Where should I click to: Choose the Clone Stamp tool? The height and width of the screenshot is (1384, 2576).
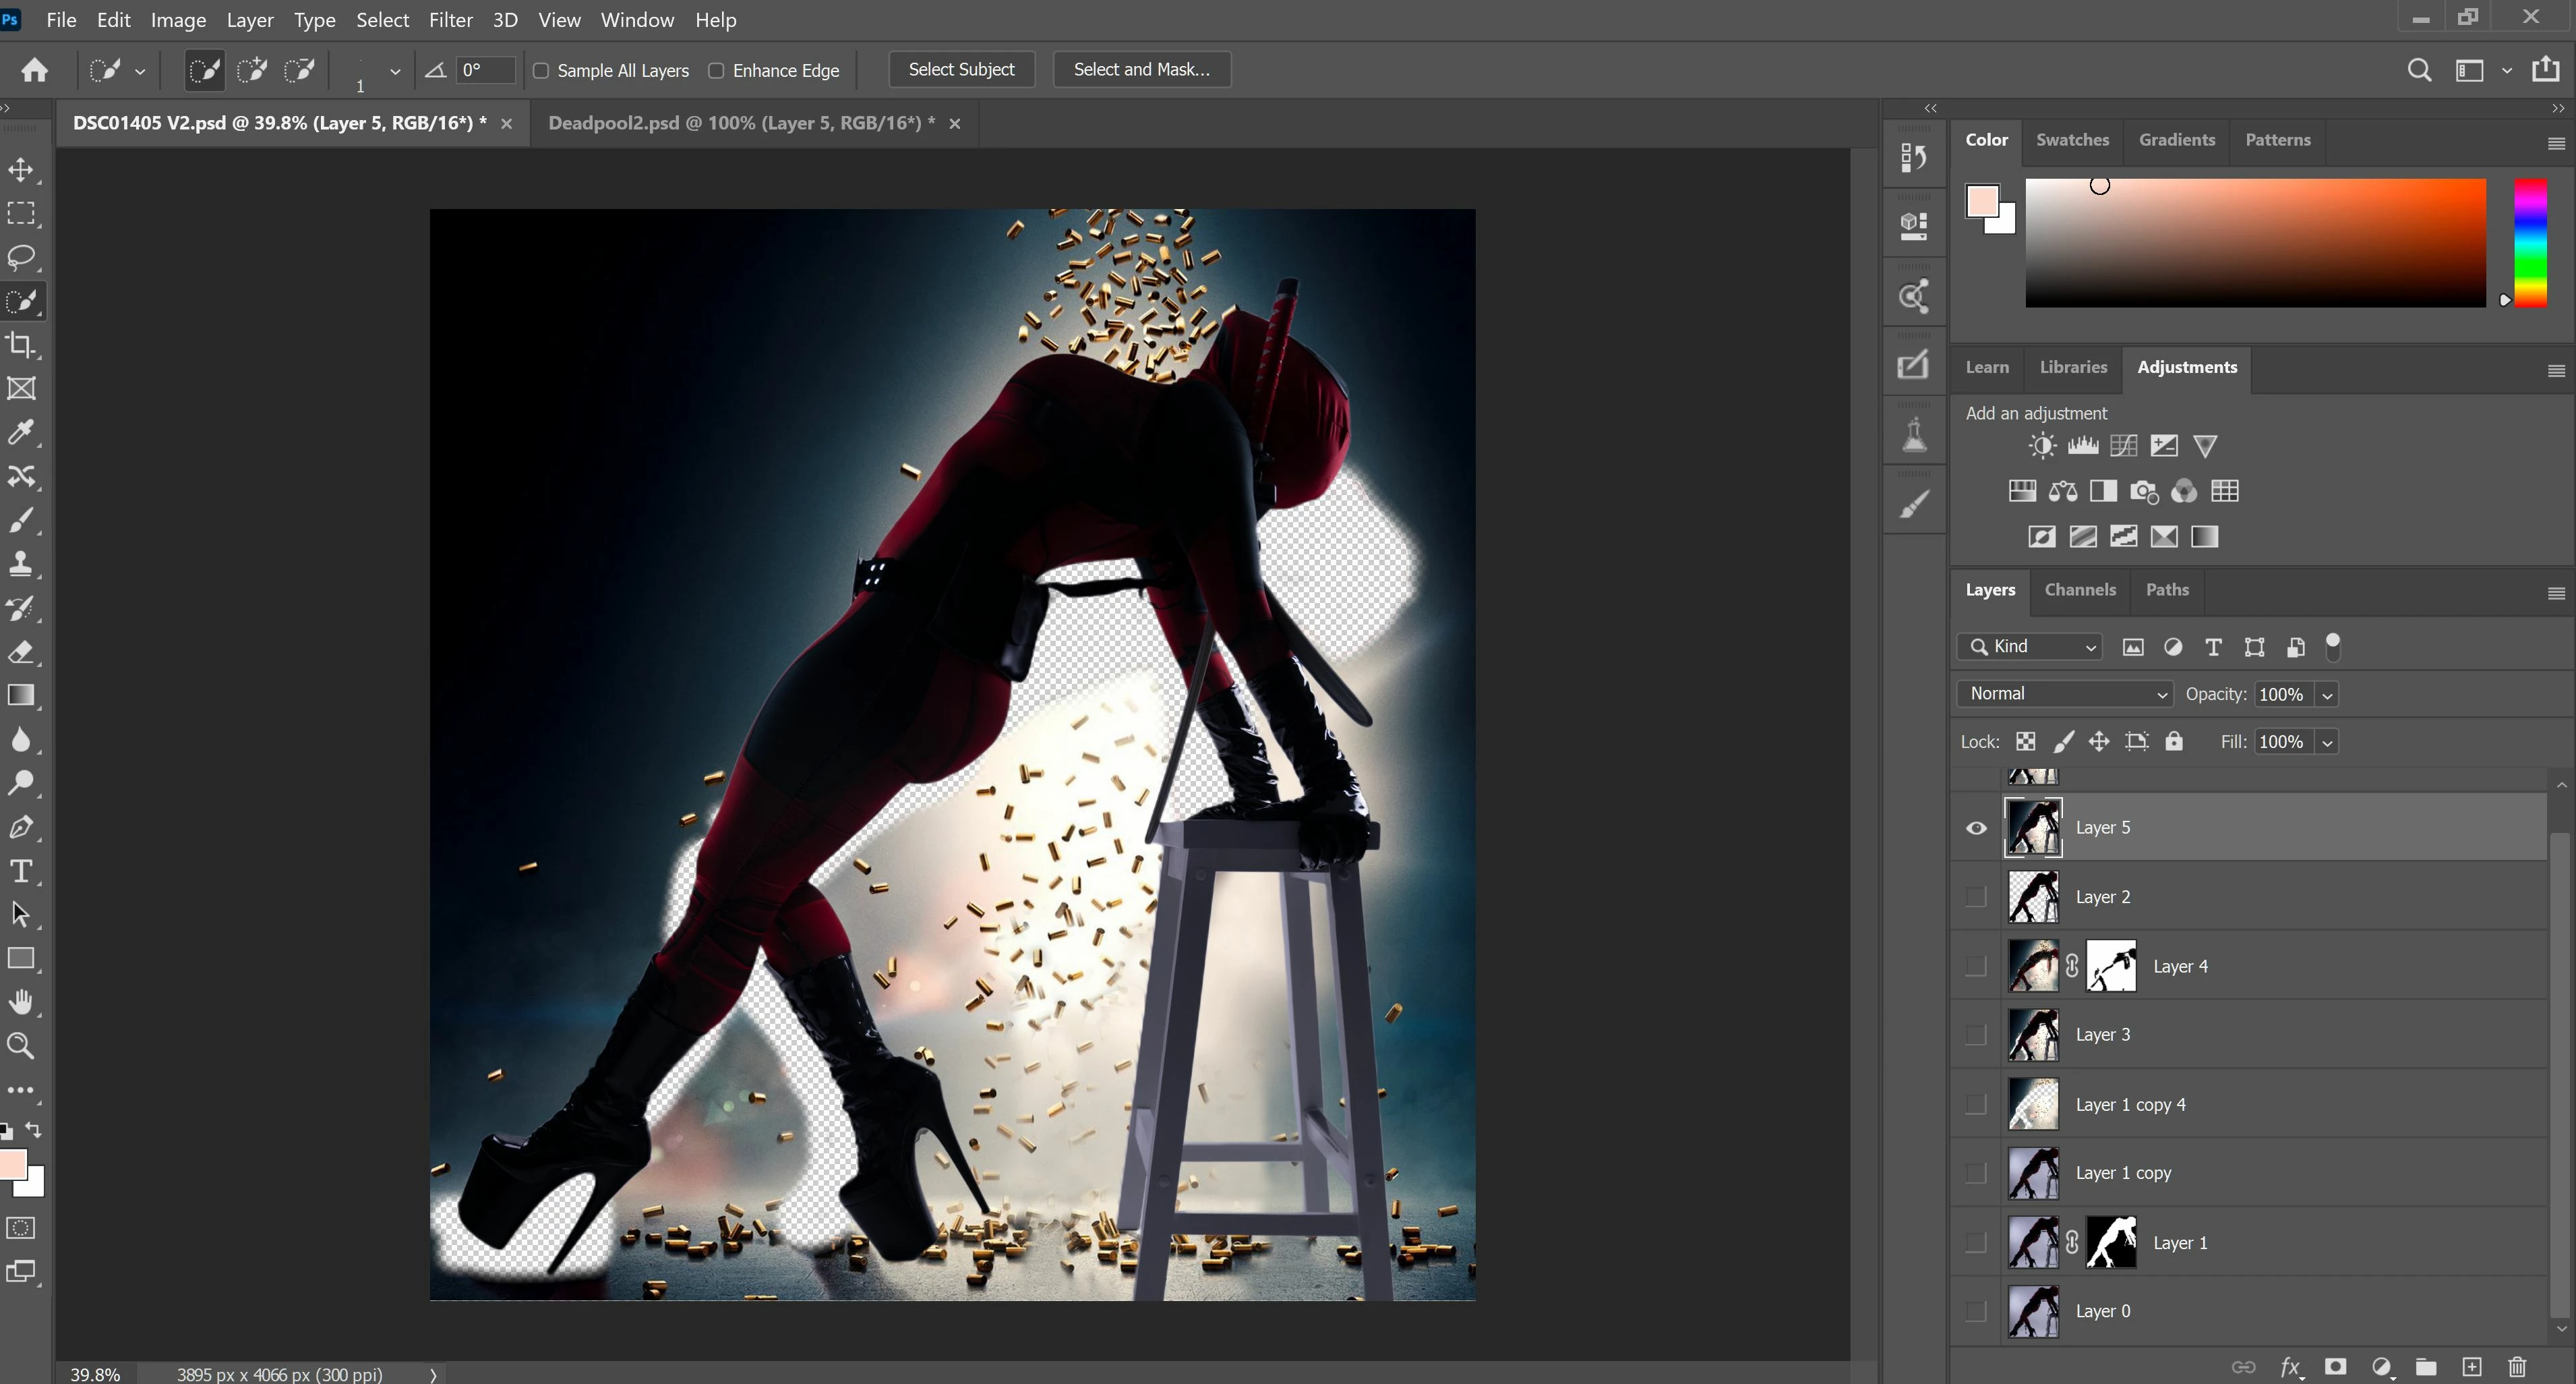click(21, 565)
